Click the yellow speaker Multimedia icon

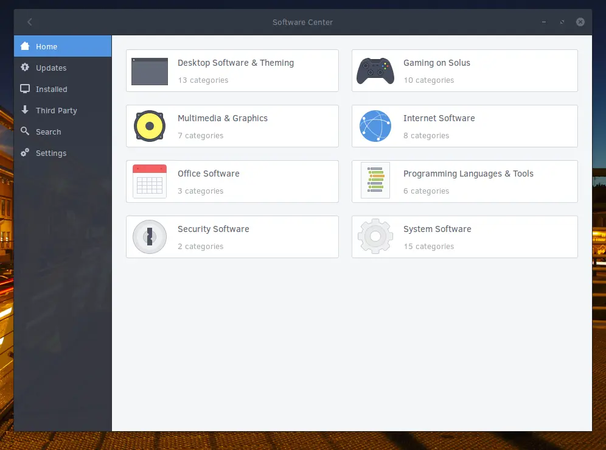pos(150,126)
